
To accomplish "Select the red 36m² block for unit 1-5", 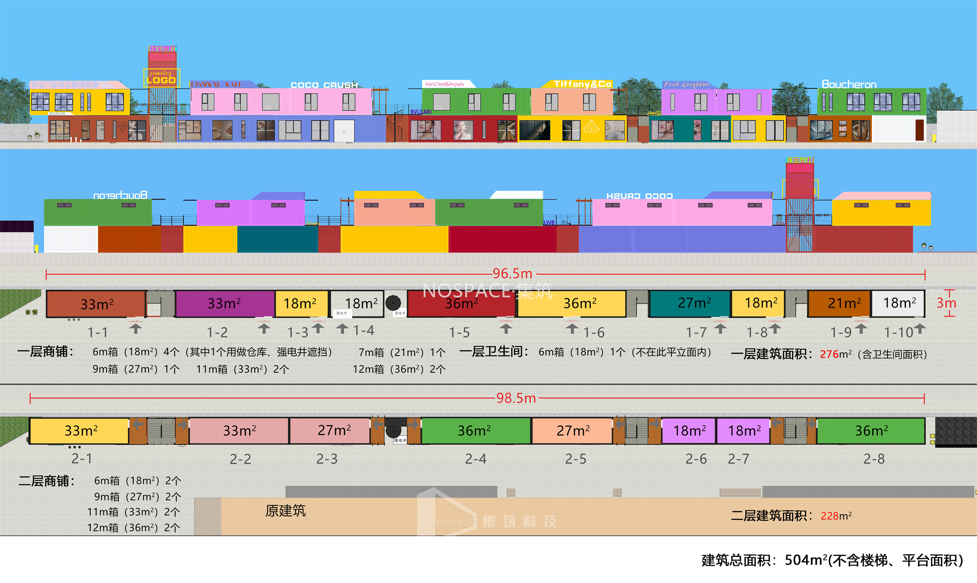I will [461, 304].
